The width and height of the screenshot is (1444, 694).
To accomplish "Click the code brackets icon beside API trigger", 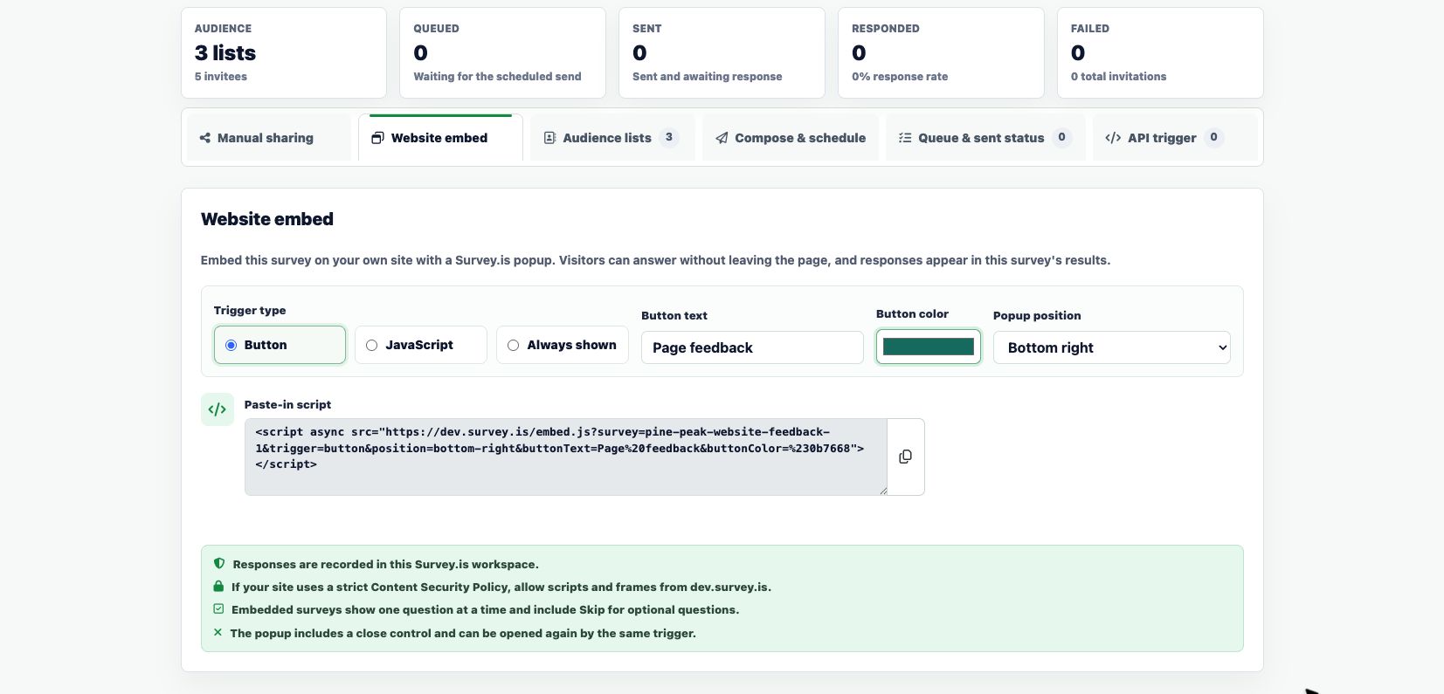I will pyautogui.click(x=1113, y=138).
